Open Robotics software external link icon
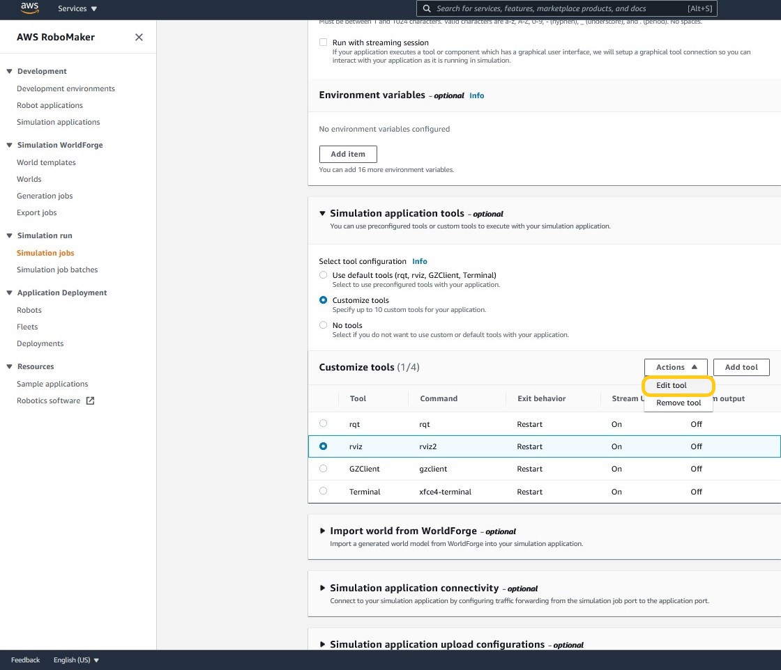 click(x=90, y=400)
